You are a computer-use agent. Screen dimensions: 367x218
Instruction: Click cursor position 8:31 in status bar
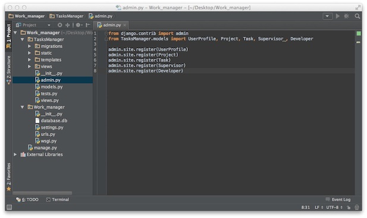click(305, 207)
